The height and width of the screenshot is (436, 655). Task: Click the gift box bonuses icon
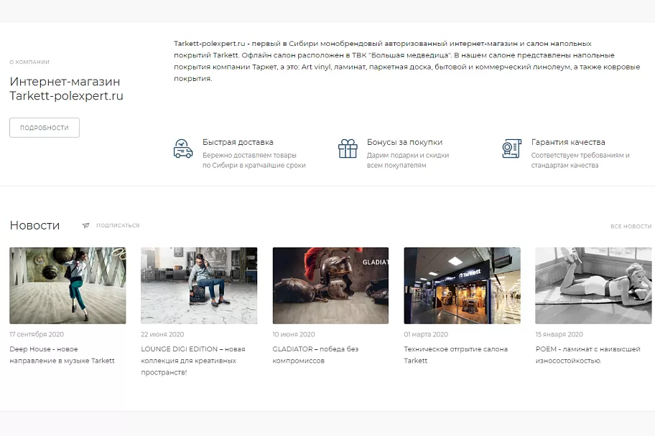pyautogui.click(x=348, y=148)
